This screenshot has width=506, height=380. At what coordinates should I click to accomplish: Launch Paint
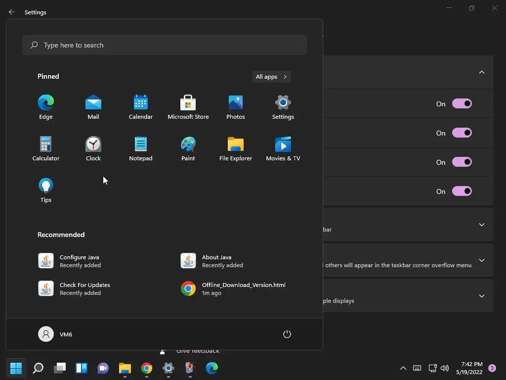(x=188, y=148)
